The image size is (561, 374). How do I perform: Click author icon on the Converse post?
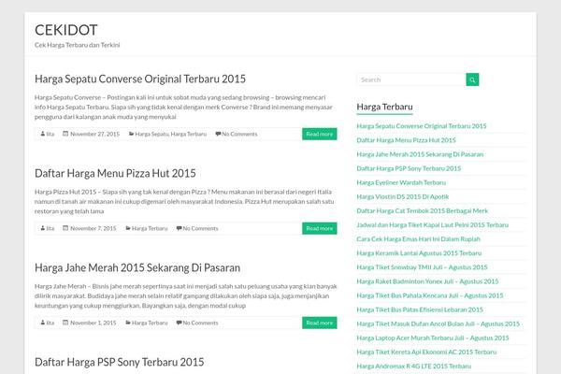pos(43,134)
